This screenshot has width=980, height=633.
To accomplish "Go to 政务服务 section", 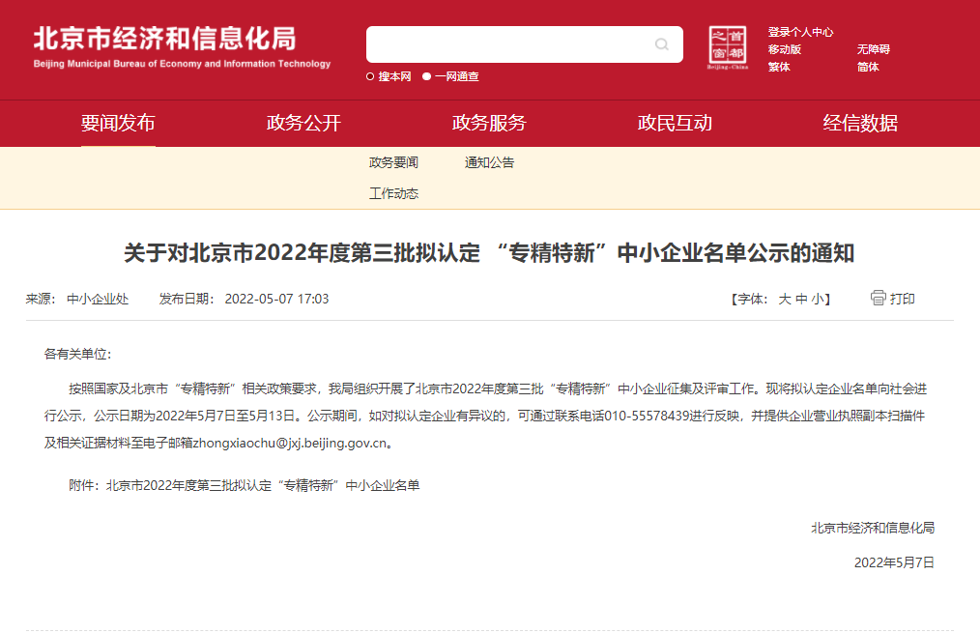I will click(489, 123).
